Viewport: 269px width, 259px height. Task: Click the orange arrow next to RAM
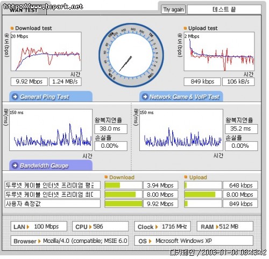click(x=217, y=227)
